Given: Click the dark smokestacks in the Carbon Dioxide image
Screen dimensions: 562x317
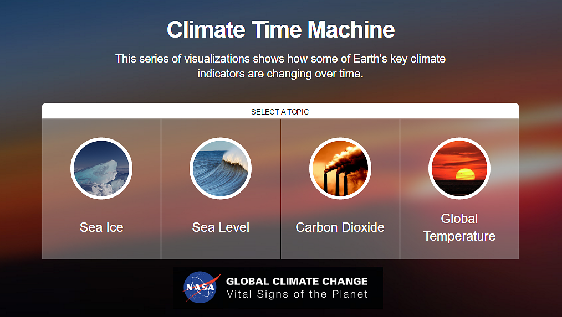Looking at the screenshot, I should pos(335,183).
